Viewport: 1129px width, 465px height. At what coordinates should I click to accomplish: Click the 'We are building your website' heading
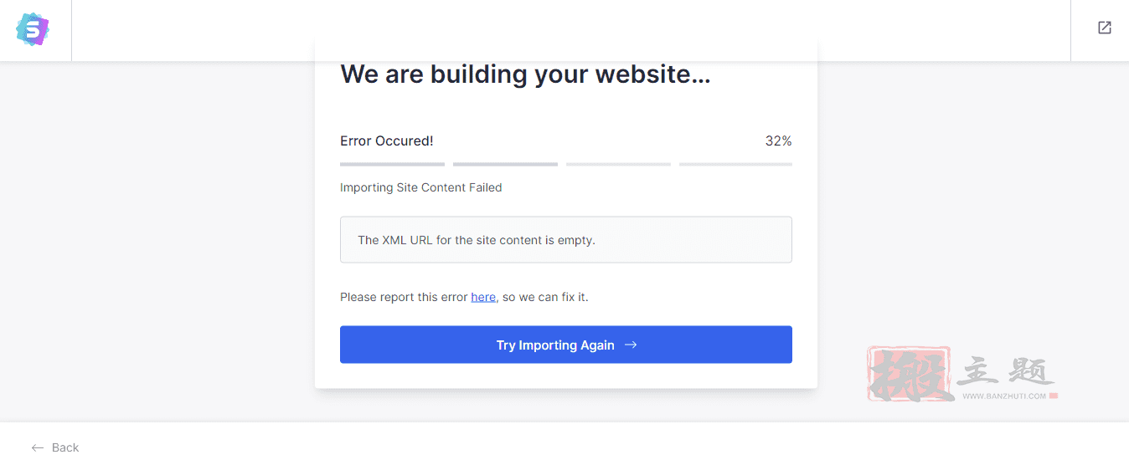point(525,74)
